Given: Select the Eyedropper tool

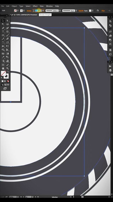Looking at the screenshot, I should [3, 57].
